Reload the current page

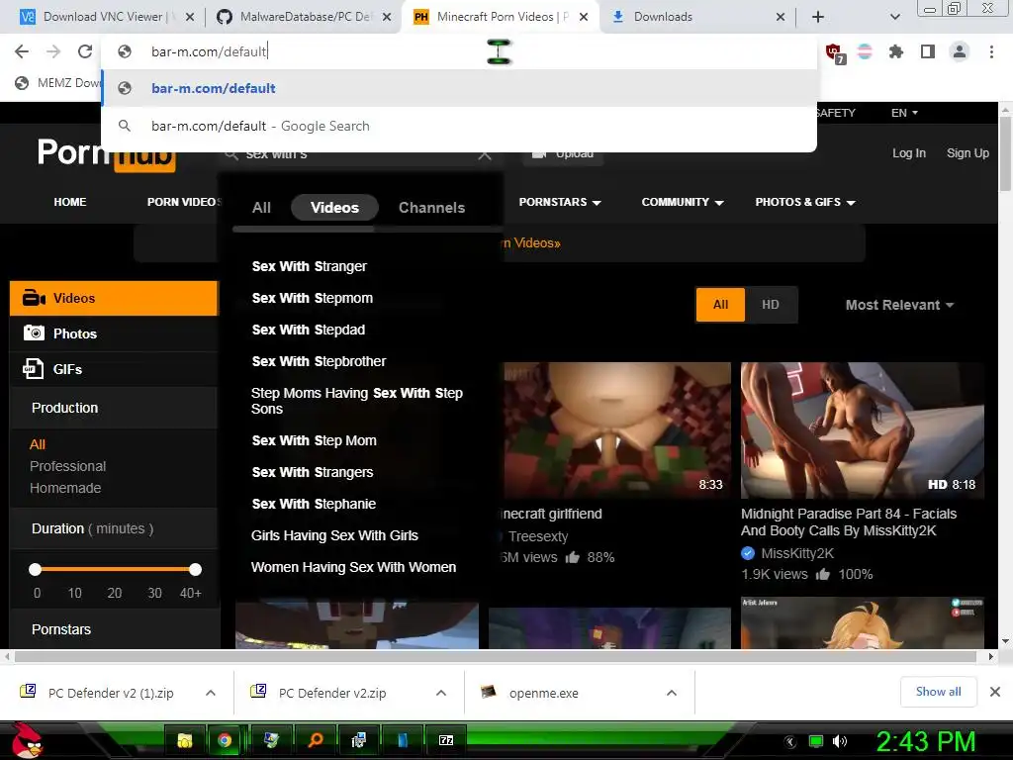point(85,51)
